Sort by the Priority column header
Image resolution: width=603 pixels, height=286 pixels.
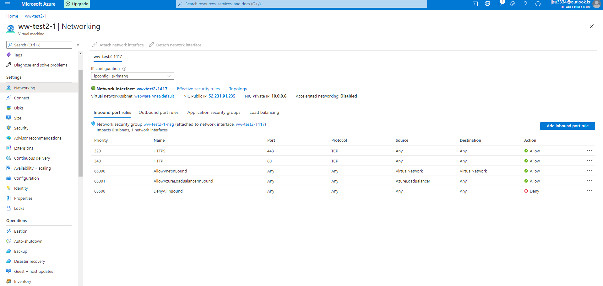click(101, 140)
